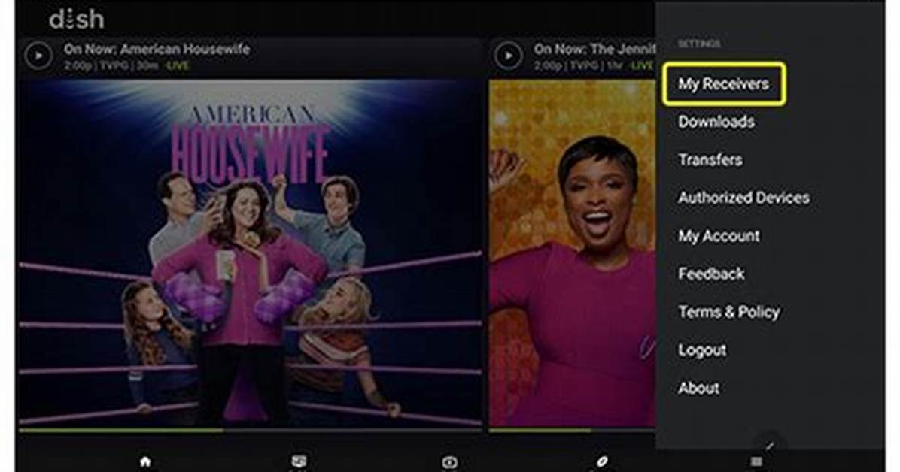Open Feedback option

tap(712, 274)
